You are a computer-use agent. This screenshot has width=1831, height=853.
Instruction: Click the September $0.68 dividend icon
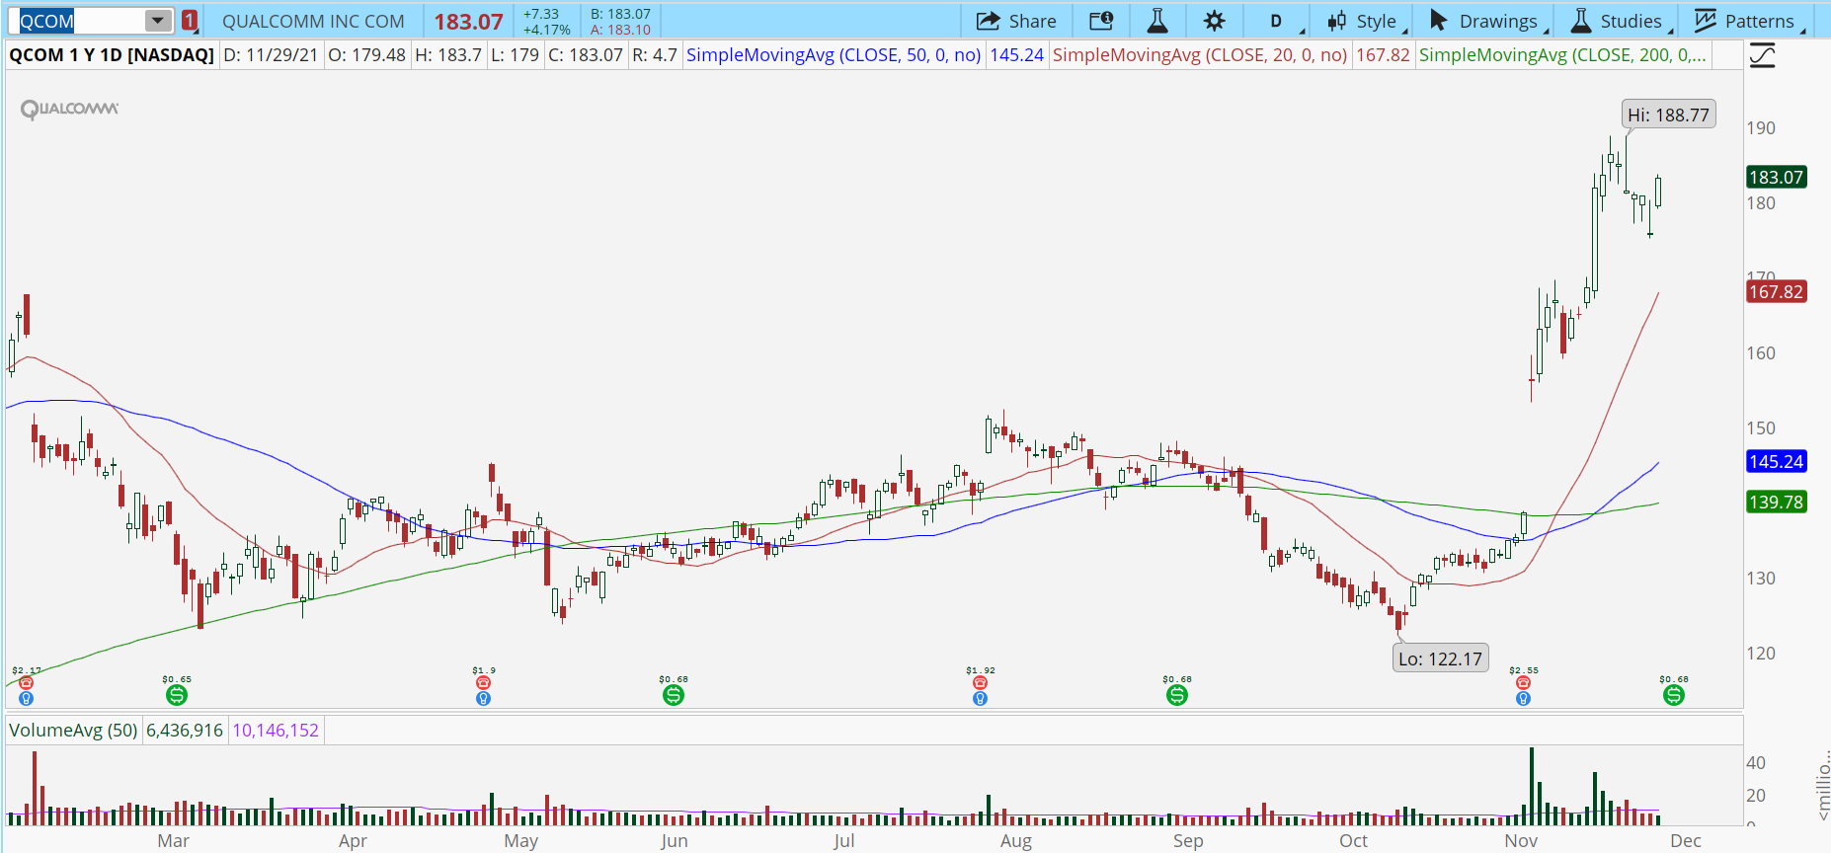[1177, 695]
